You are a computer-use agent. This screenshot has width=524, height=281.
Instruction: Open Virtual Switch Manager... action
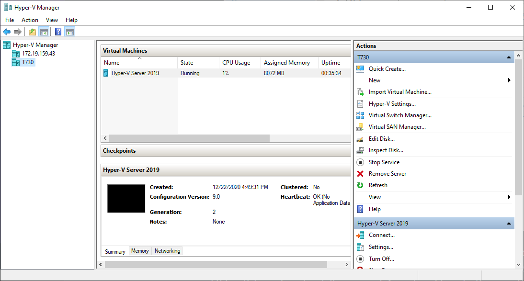(400, 115)
